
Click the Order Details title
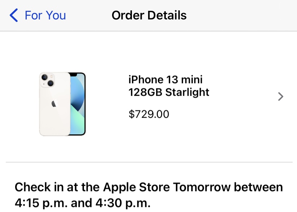point(149,15)
